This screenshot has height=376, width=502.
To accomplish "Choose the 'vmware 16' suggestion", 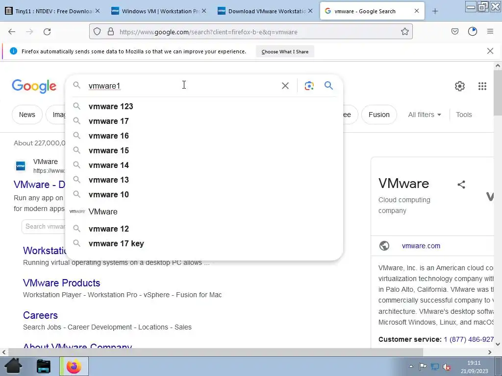I will pos(204,136).
